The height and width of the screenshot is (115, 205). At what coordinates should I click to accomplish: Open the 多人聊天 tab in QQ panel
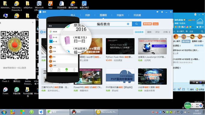177,41
